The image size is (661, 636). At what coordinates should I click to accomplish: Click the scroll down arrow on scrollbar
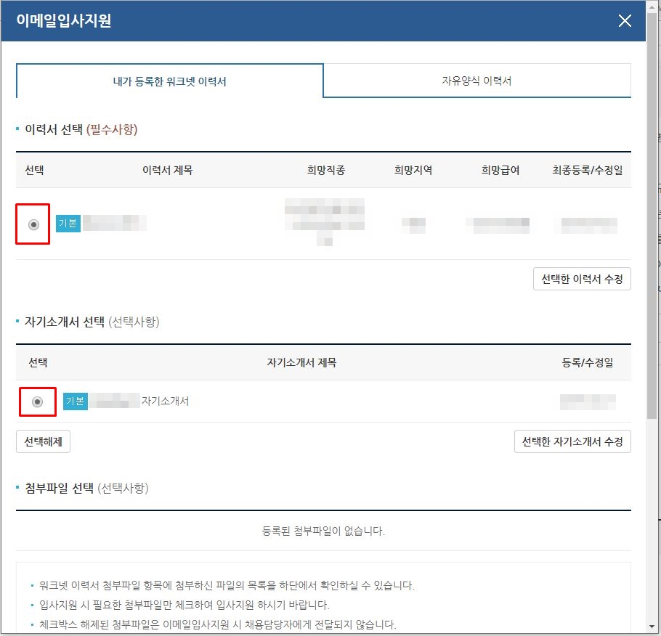653,627
